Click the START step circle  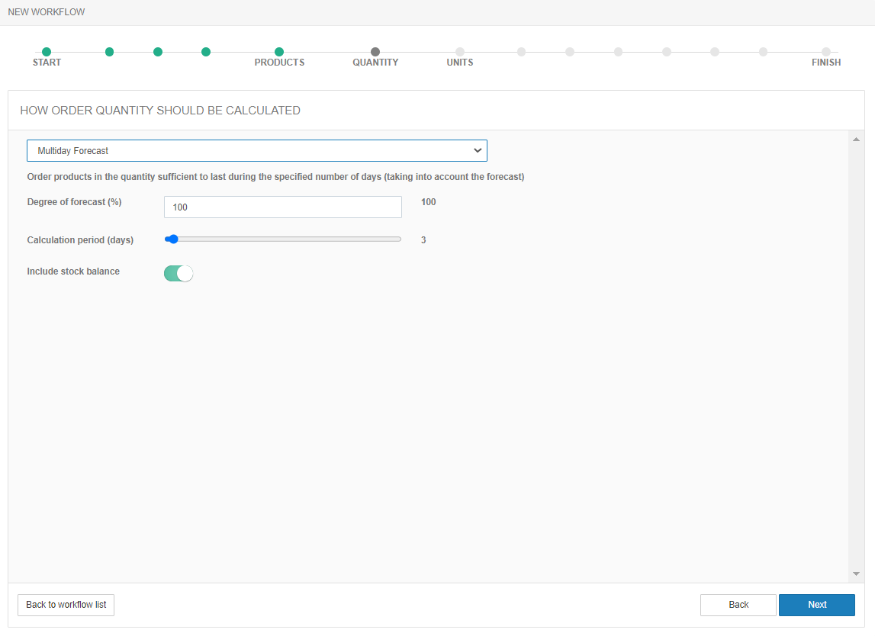tap(47, 52)
